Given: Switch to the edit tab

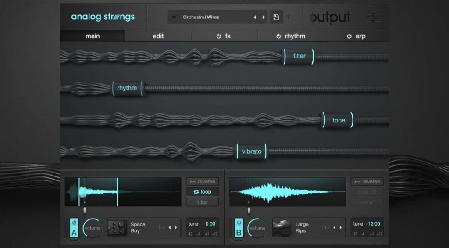Looking at the screenshot, I should pos(158,36).
